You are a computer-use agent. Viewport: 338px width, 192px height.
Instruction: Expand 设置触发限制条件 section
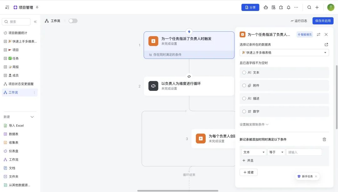tap(254, 124)
